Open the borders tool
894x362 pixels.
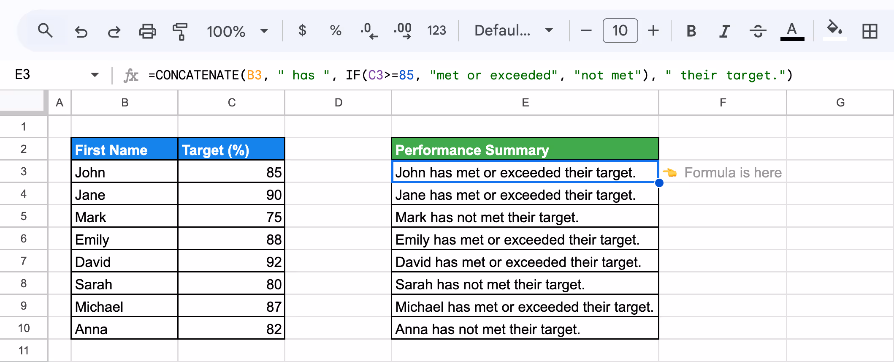point(870,31)
